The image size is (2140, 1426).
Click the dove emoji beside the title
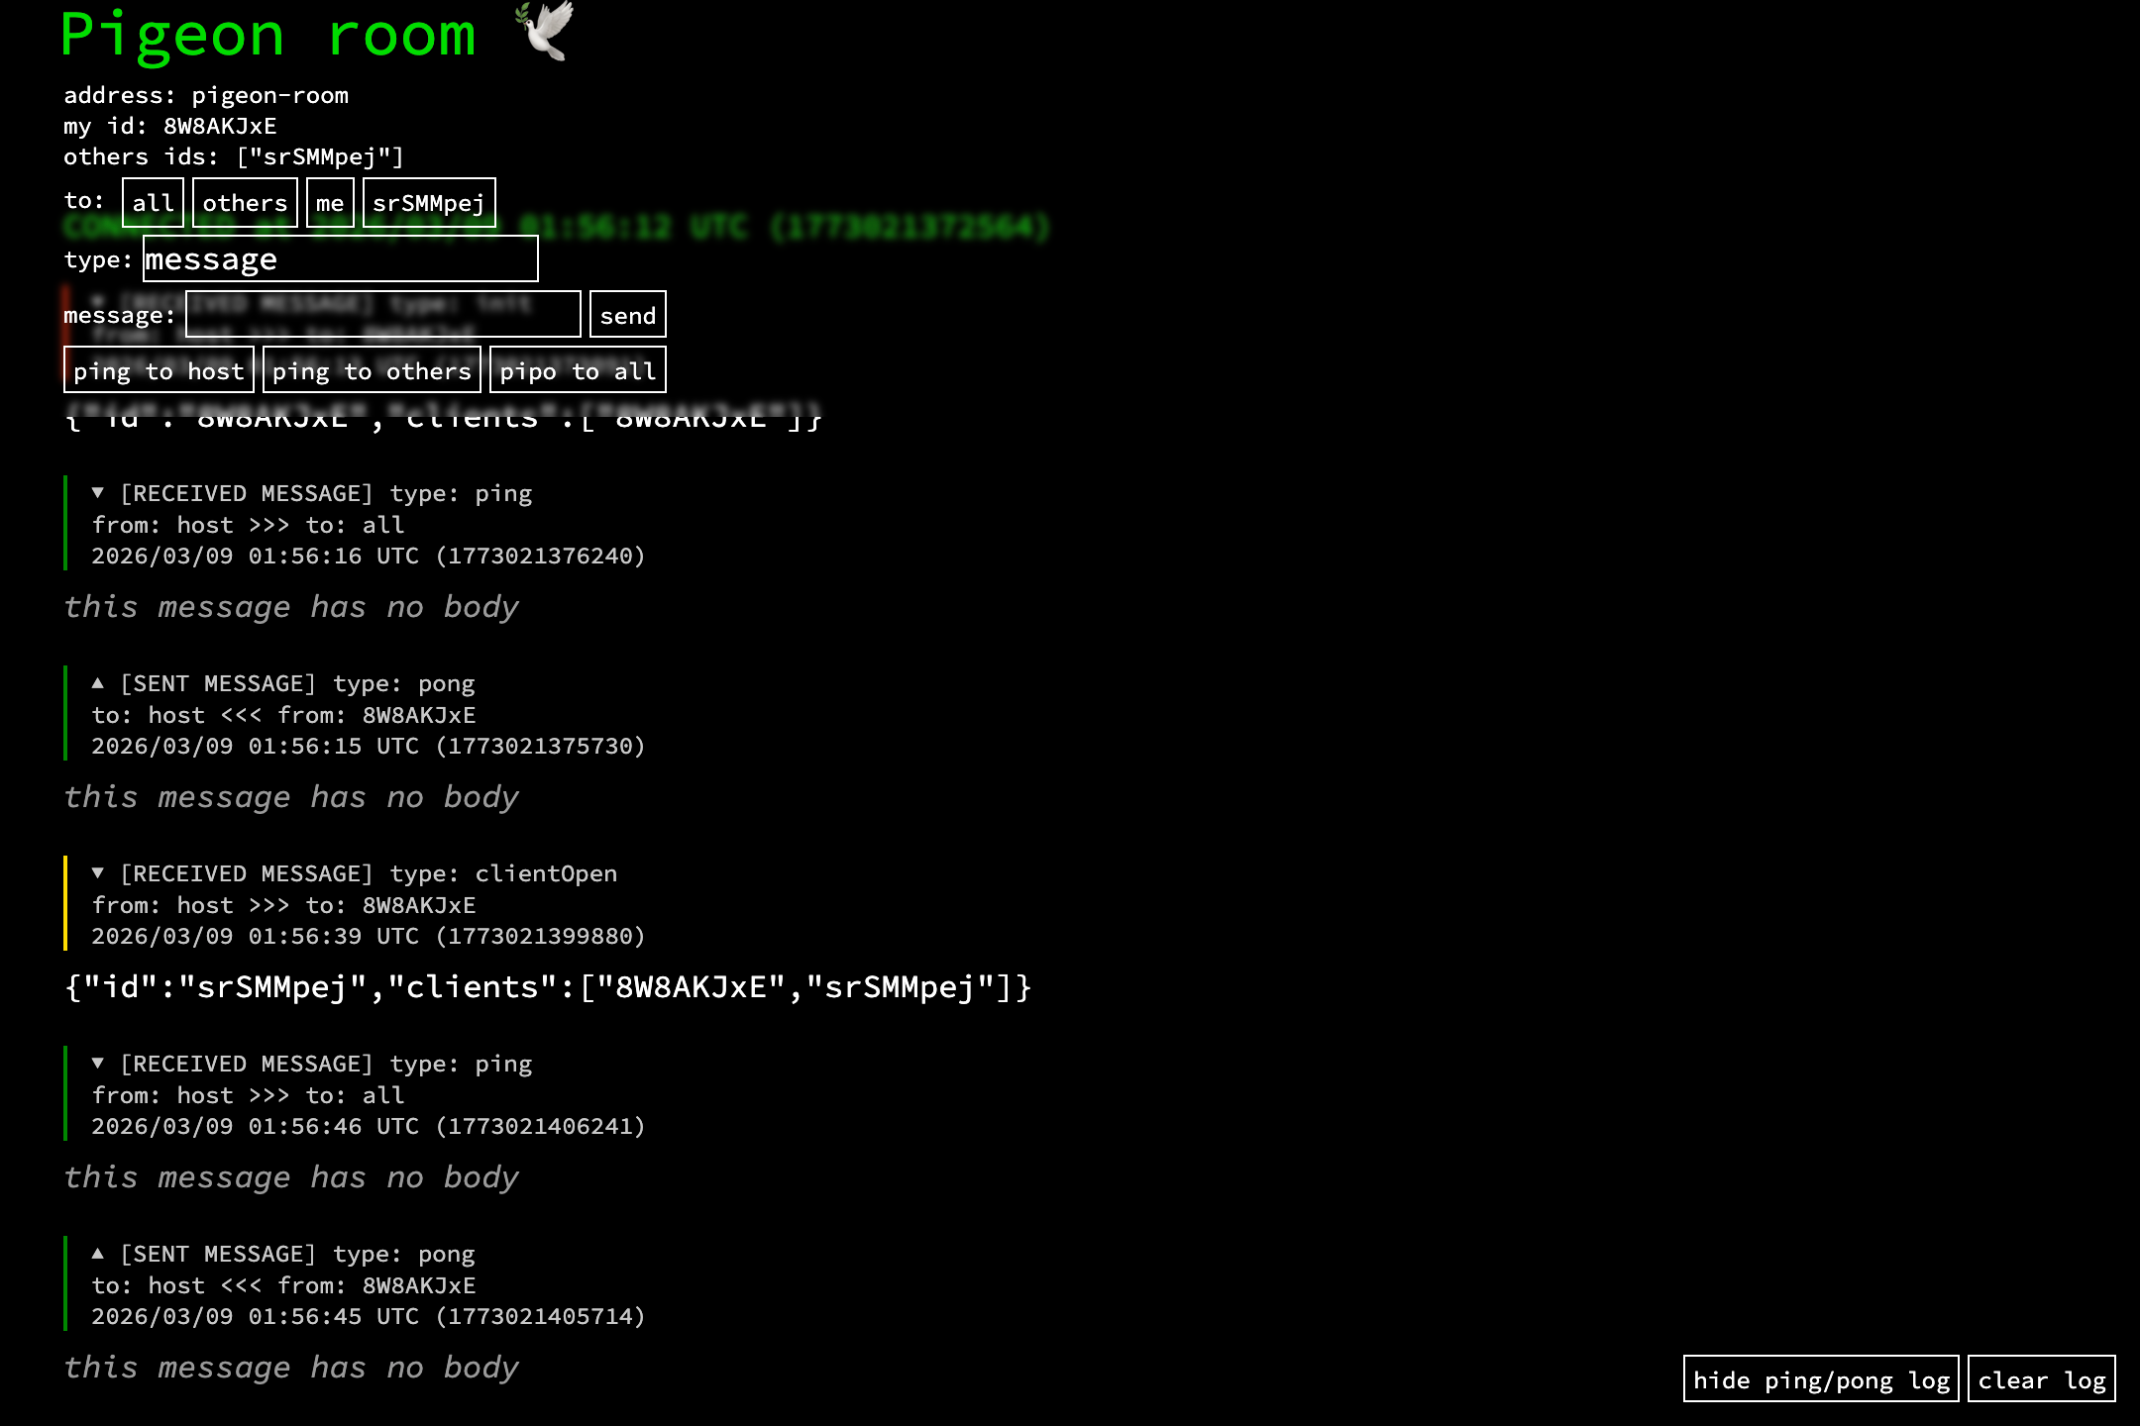546,32
